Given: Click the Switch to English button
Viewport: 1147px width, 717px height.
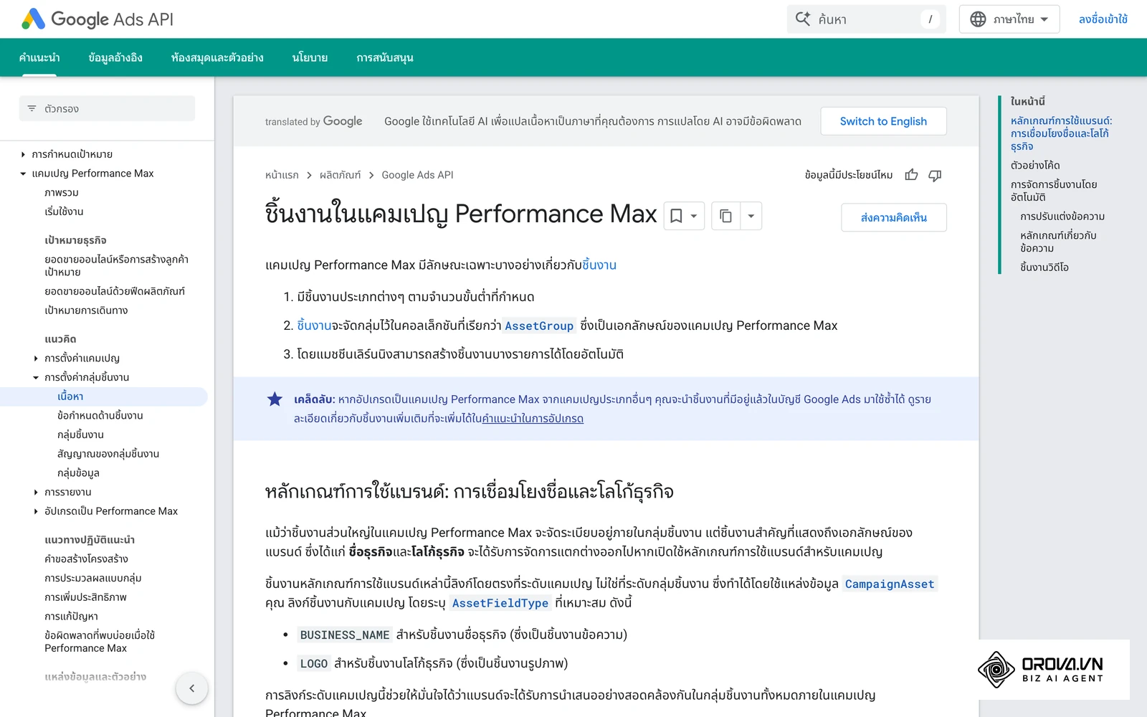Looking at the screenshot, I should coord(883,121).
